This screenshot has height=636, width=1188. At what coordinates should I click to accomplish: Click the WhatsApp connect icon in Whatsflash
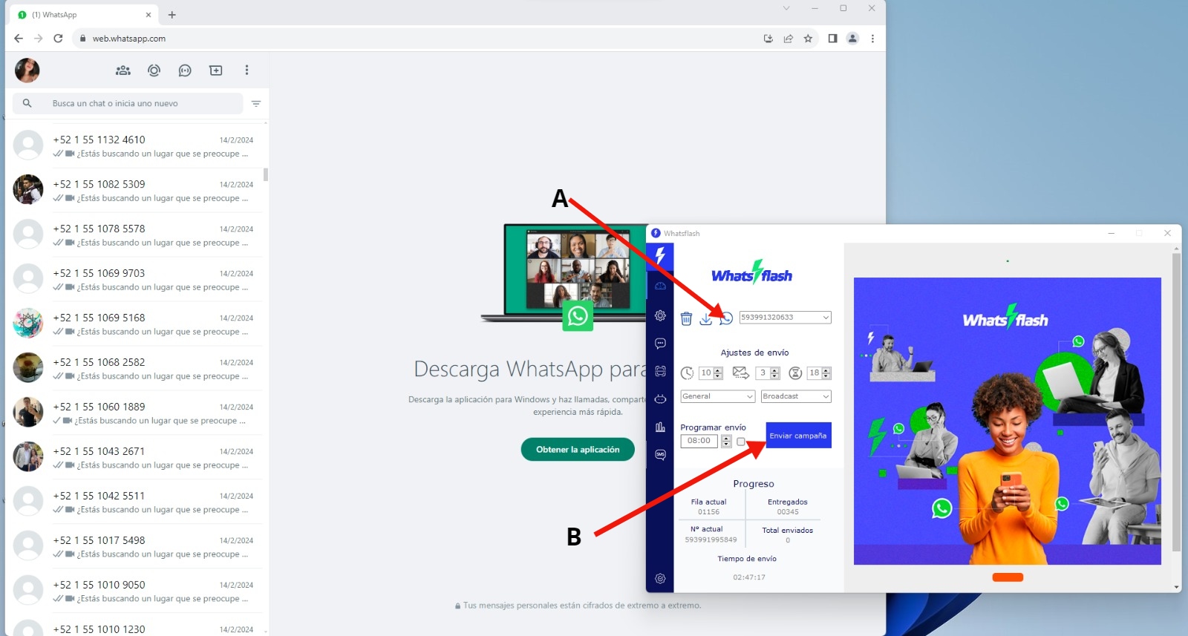click(726, 318)
